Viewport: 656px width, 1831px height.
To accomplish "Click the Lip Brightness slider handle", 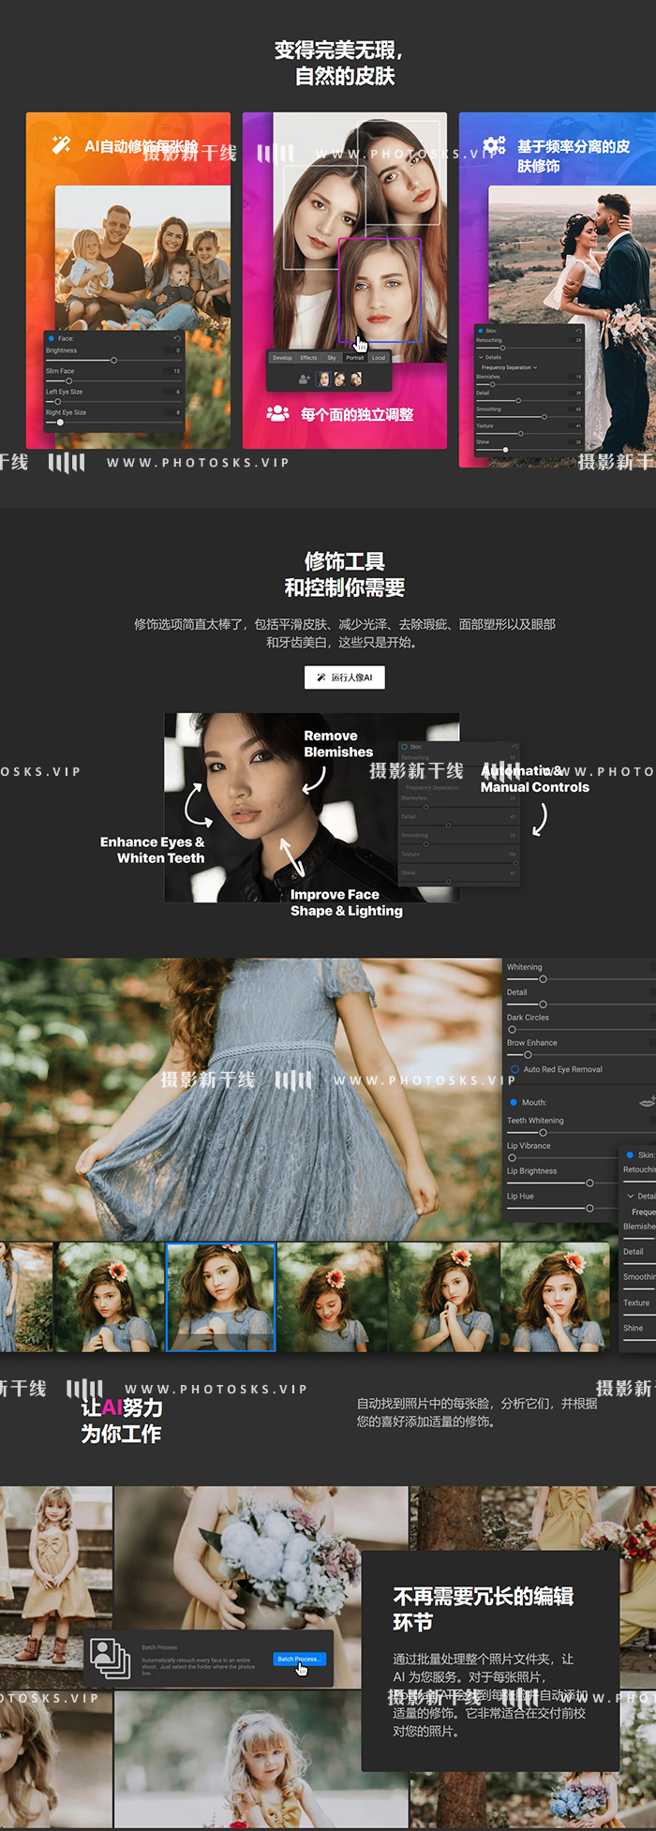I will [x=589, y=1183].
